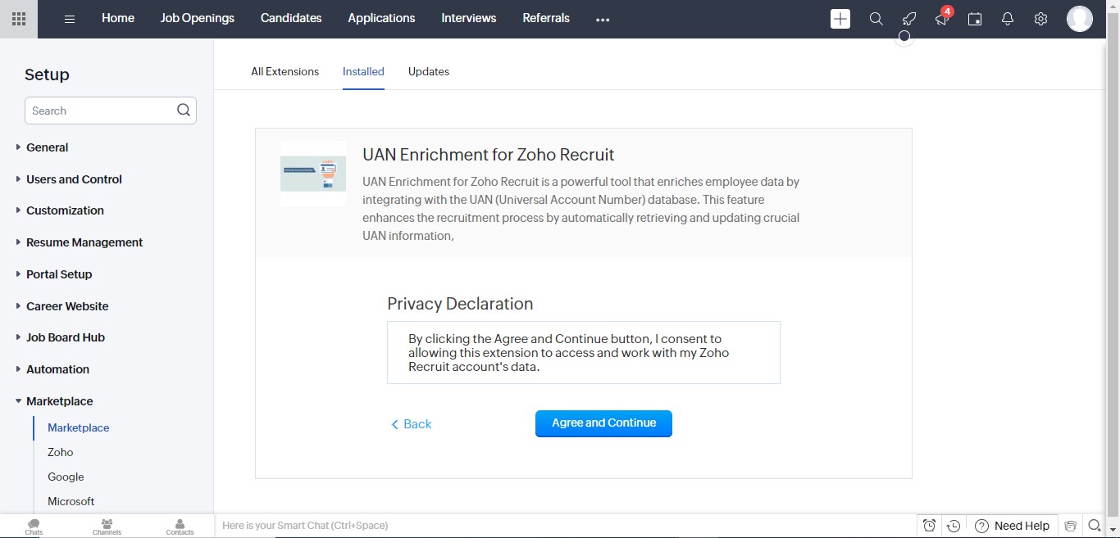Expand the Portal Setup section
Viewport: 1120px width, 538px height.
point(59,274)
